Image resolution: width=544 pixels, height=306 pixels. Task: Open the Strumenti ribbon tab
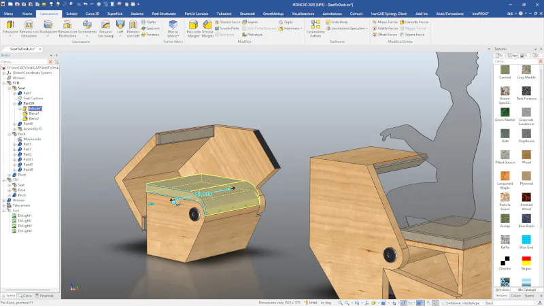(247, 14)
